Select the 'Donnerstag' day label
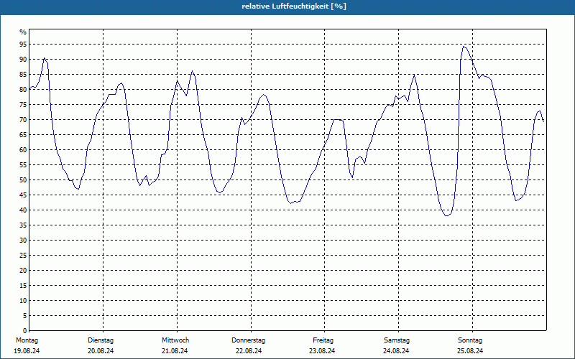 (x=248, y=340)
